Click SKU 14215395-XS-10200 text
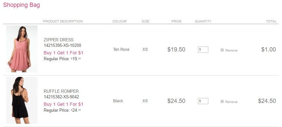The height and width of the screenshot is (127, 282). coord(62,45)
